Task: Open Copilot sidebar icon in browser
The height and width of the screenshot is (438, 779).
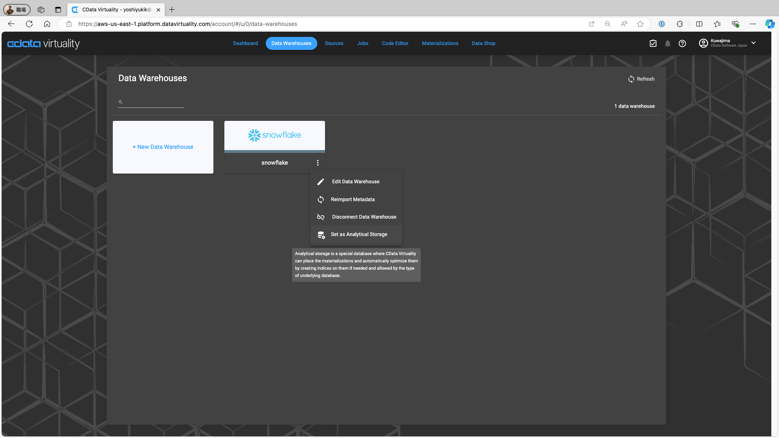Action: coord(769,24)
